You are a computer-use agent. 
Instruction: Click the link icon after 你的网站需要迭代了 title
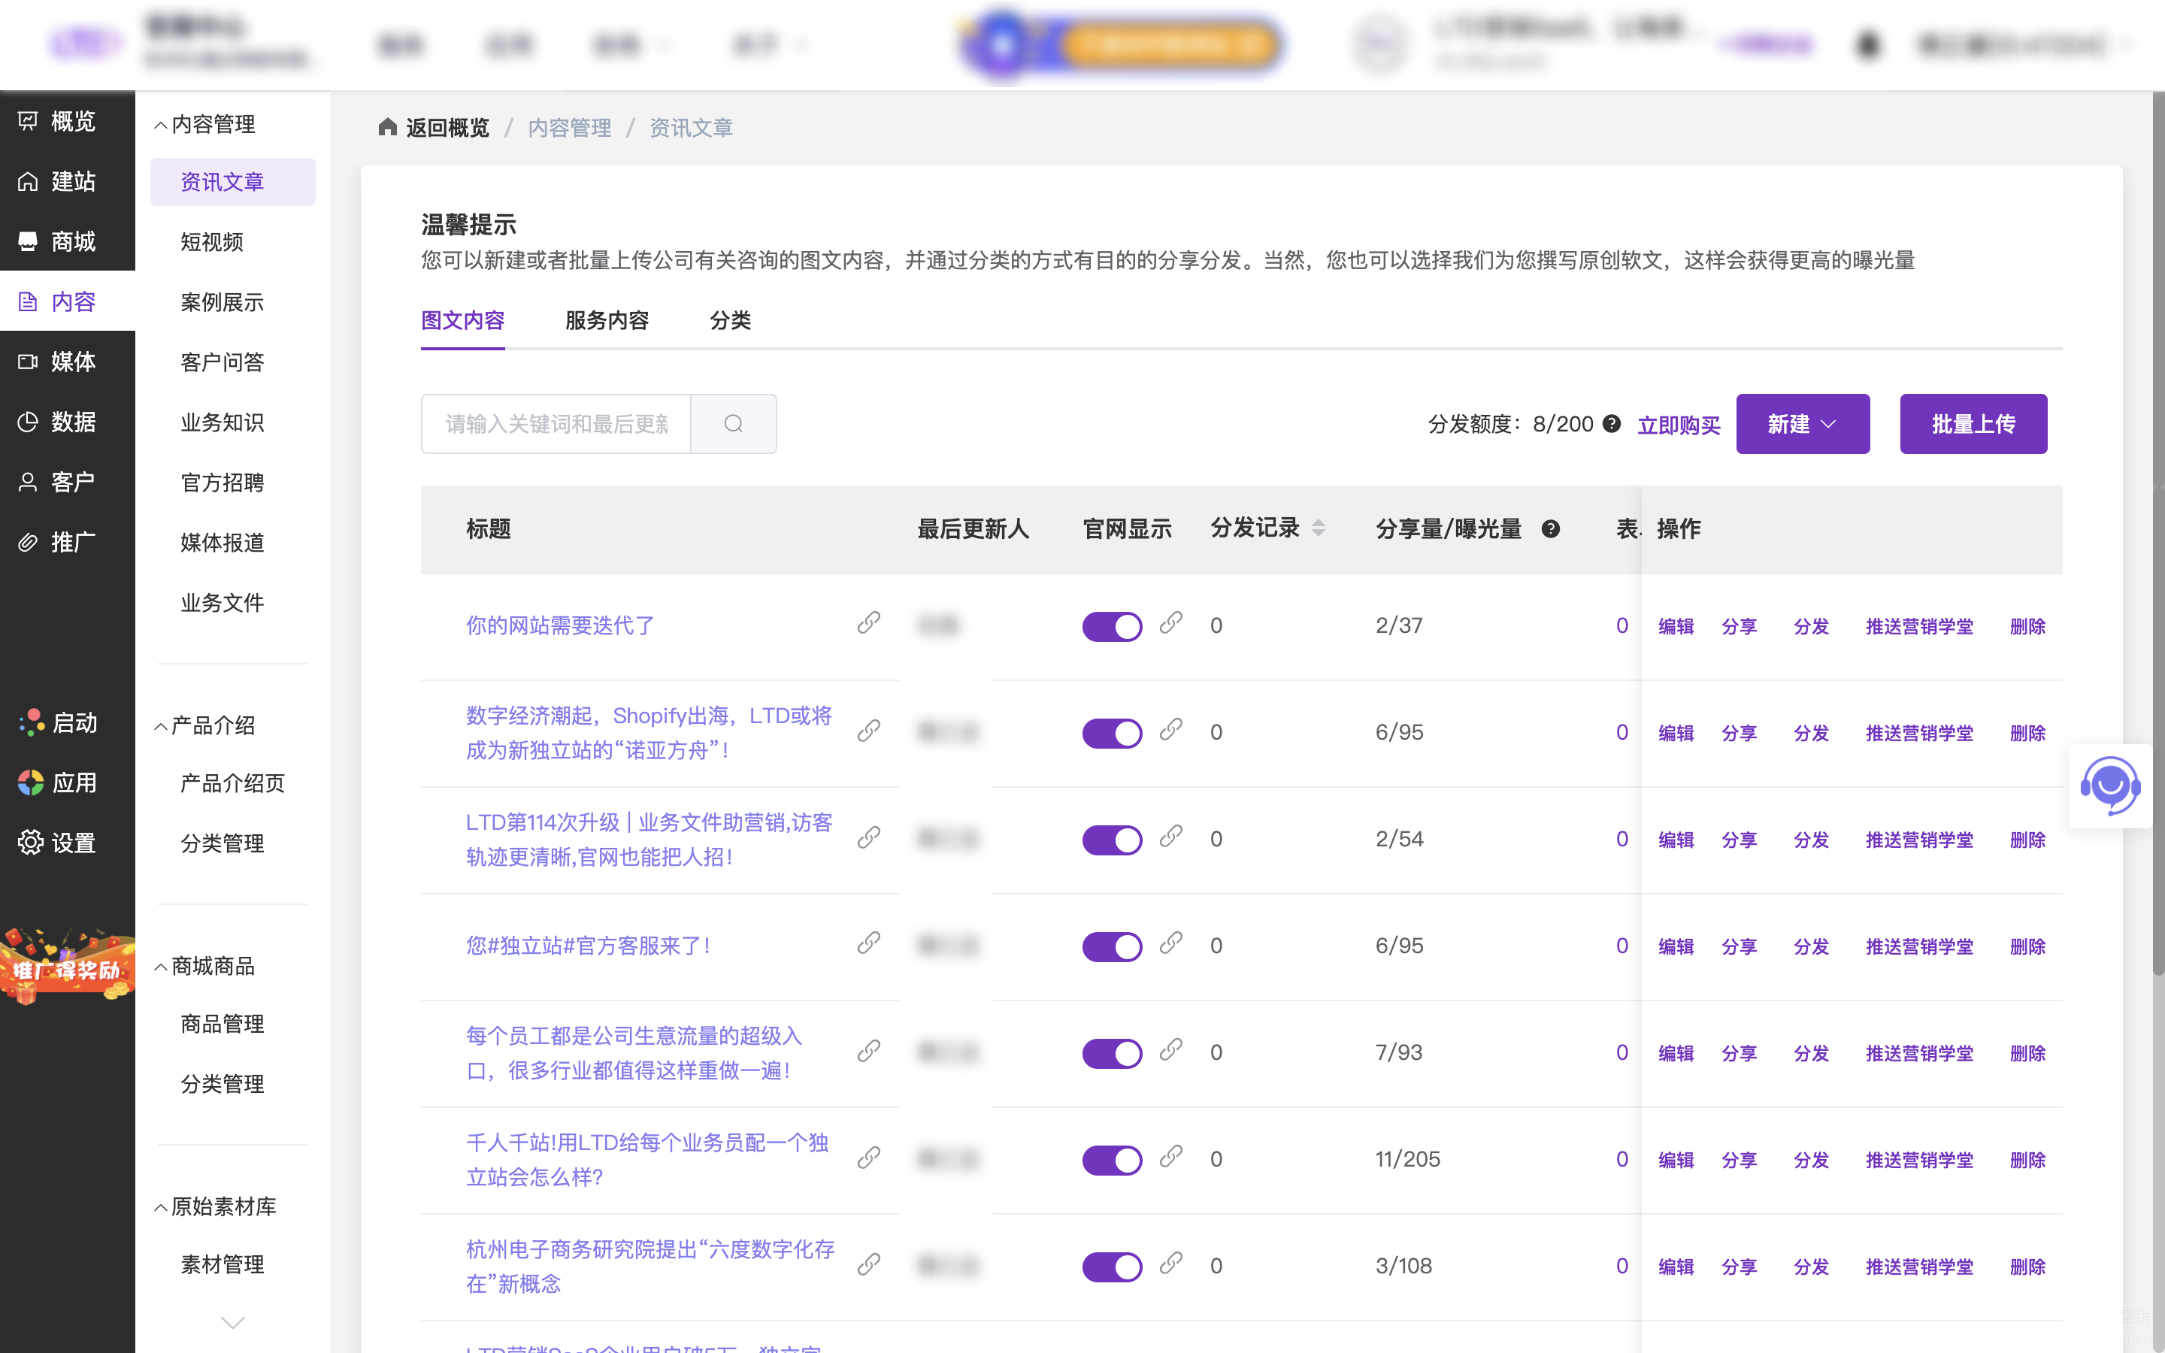868,623
